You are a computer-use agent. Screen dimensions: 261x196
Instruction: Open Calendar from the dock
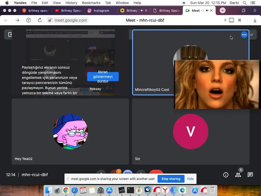(x=83, y=190)
